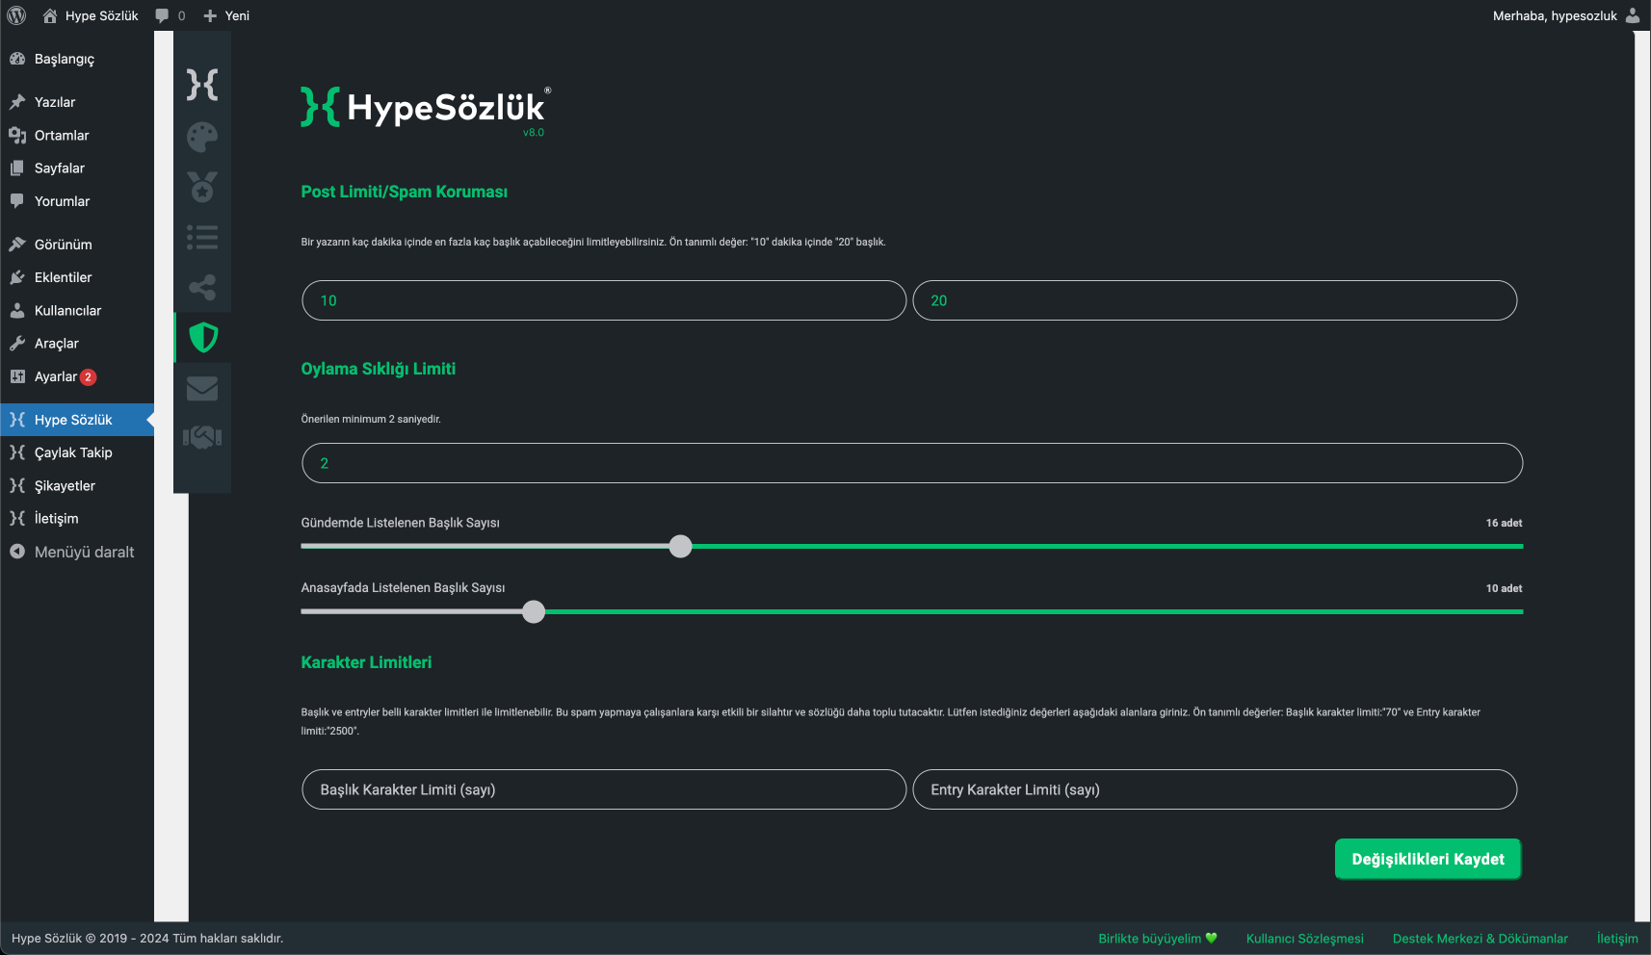The image size is (1651, 955).
Task: Open the Hype Sözlük general settings tab icon
Action: coord(202,85)
